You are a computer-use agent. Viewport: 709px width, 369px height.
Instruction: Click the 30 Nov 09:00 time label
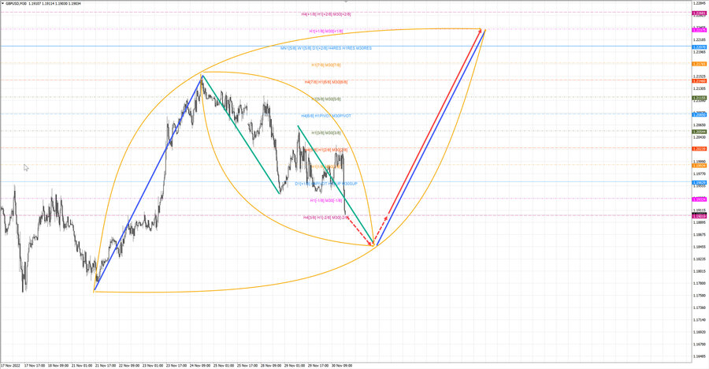[341, 365]
